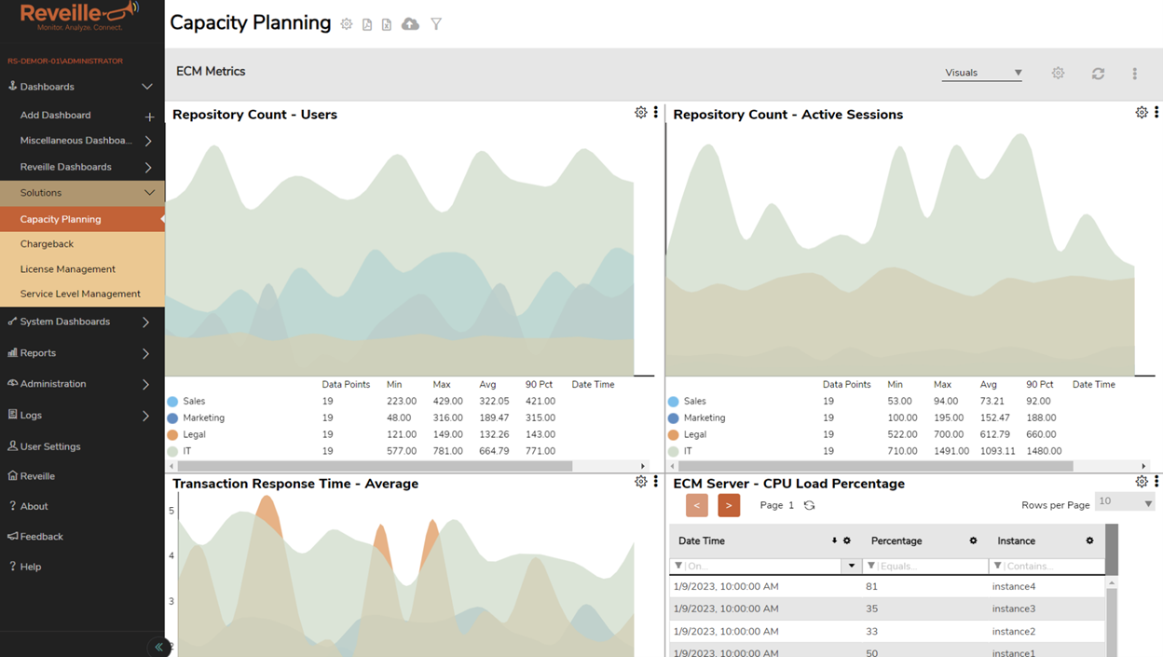Click the Percentage column header
Image resolution: width=1163 pixels, height=657 pixels.
click(896, 541)
